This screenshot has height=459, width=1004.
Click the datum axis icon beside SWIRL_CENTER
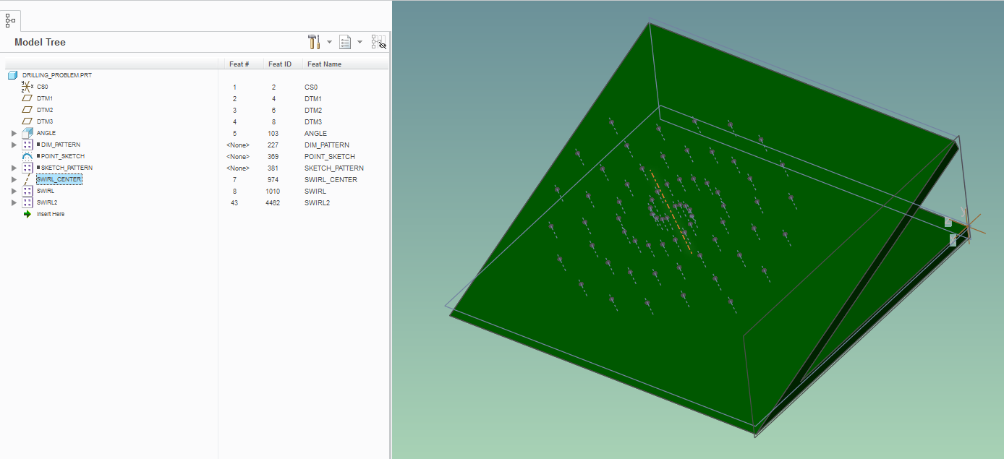pyautogui.click(x=26, y=179)
